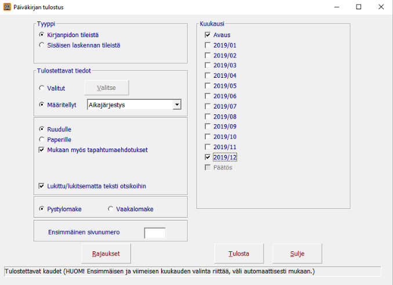393x285 pixels.
Task: Open the Aikajärjestys dropdown list
Action: click(177, 104)
